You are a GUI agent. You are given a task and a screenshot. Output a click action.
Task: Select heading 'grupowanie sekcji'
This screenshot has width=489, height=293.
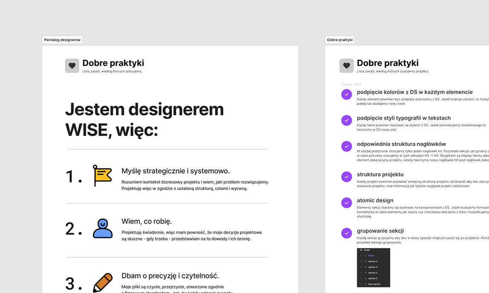[x=380, y=231]
